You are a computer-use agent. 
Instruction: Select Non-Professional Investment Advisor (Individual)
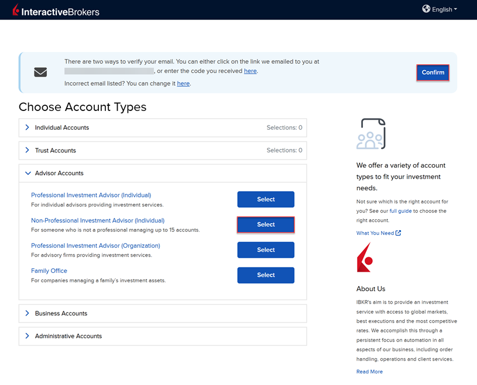(266, 224)
